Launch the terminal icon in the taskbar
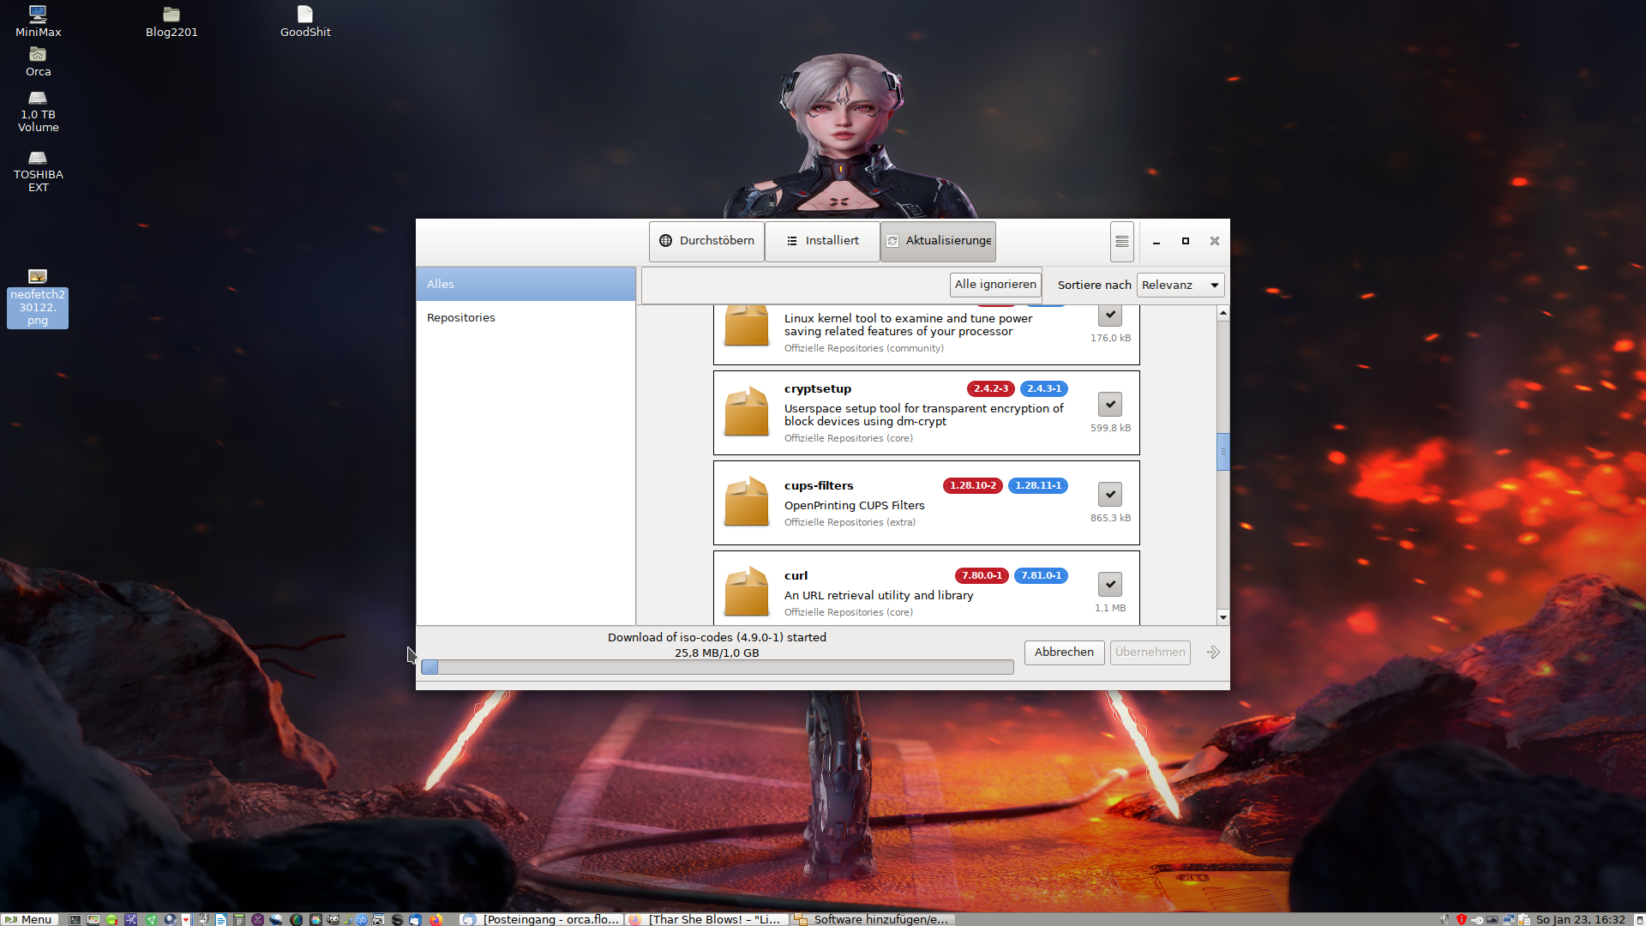Screen dimensions: 1646x926 click(x=75, y=919)
